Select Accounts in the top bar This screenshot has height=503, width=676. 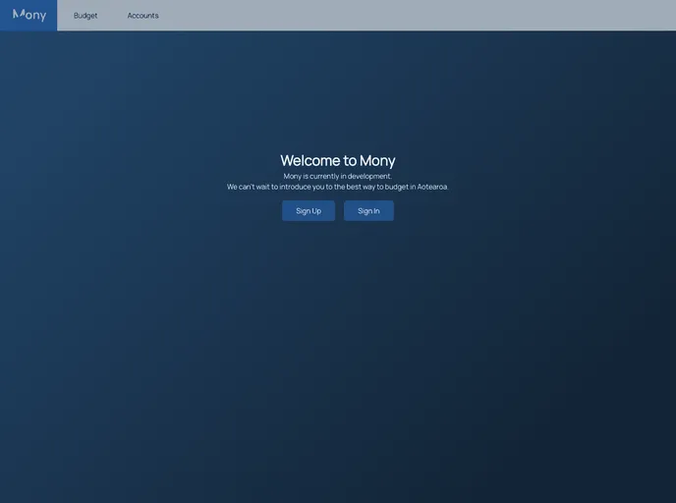click(142, 16)
